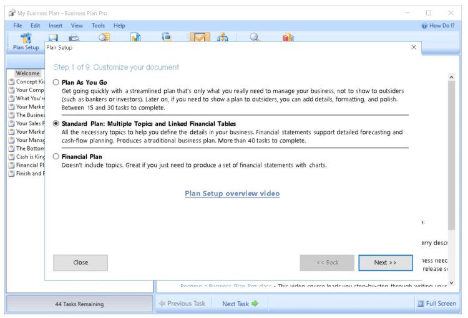This screenshot has height=318, width=468.
Task: Open the Edit menu
Action: pos(35,26)
